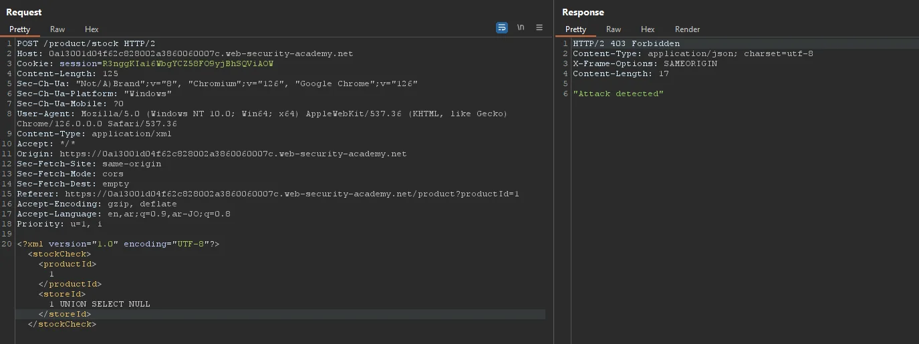919x344 pixels.
Task: Switch to Request Hex tab
Action: [92, 29]
